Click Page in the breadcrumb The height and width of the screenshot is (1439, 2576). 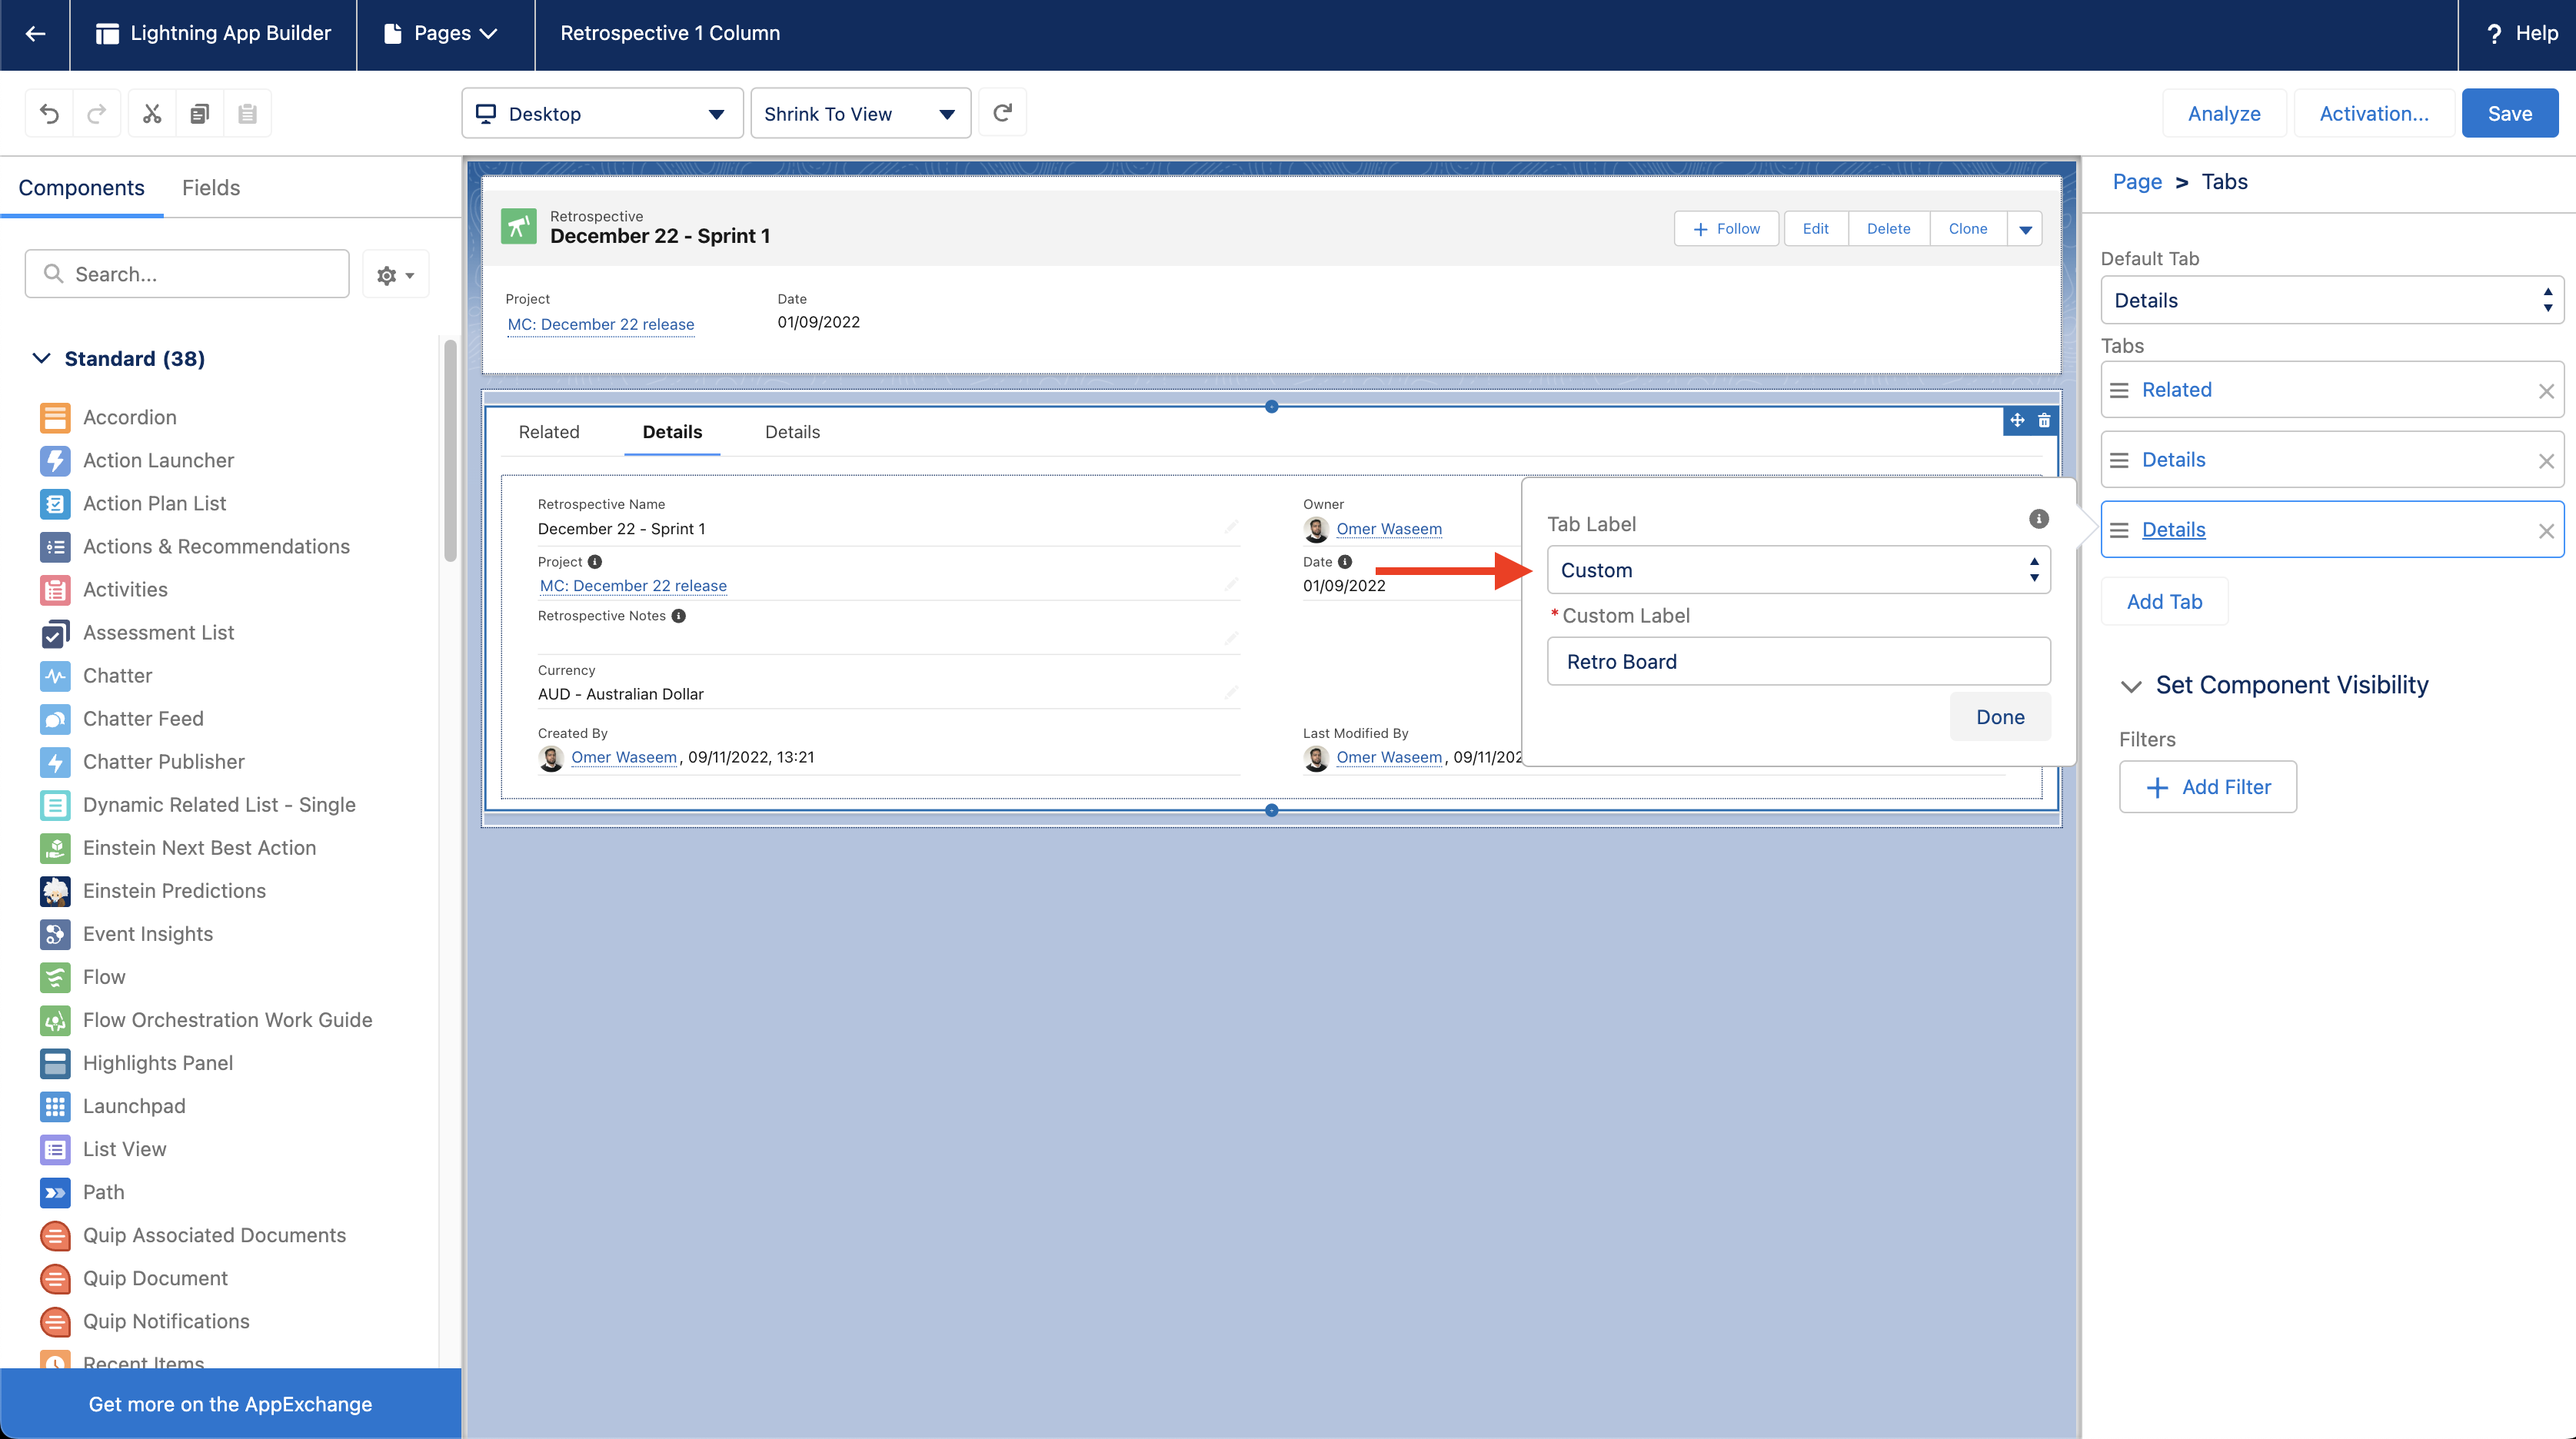point(2137,182)
